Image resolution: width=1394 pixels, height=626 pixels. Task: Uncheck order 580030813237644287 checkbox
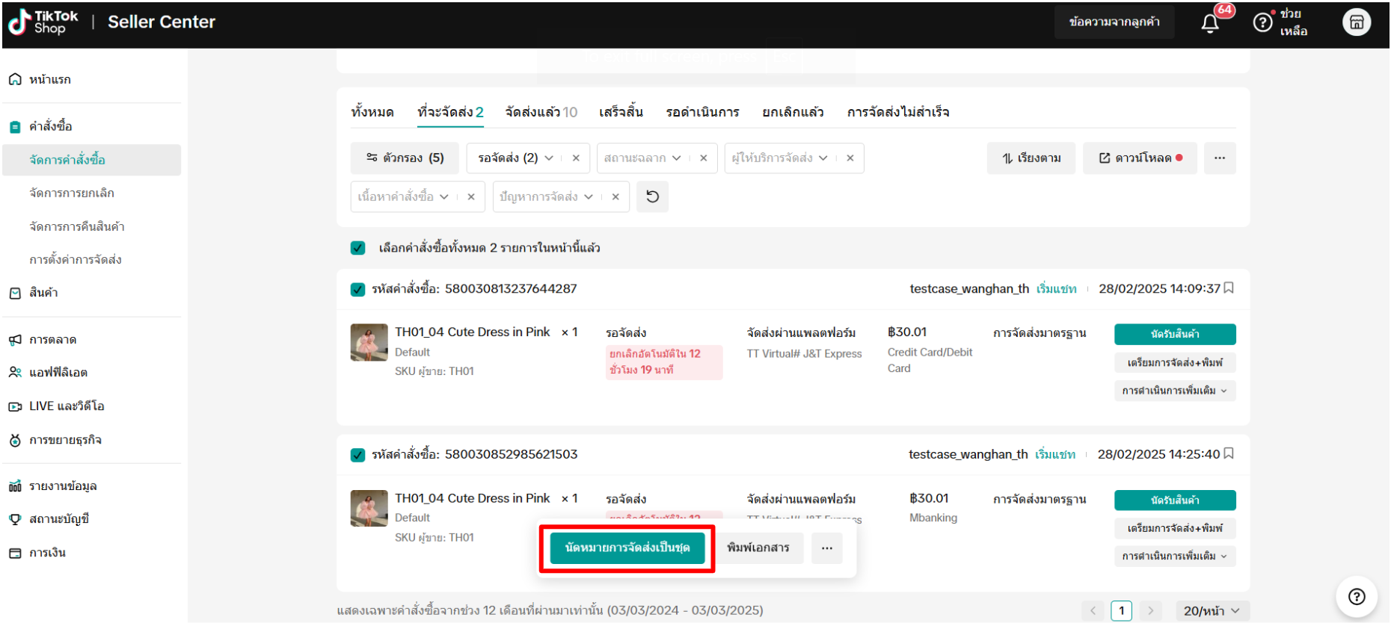[x=358, y=289]
